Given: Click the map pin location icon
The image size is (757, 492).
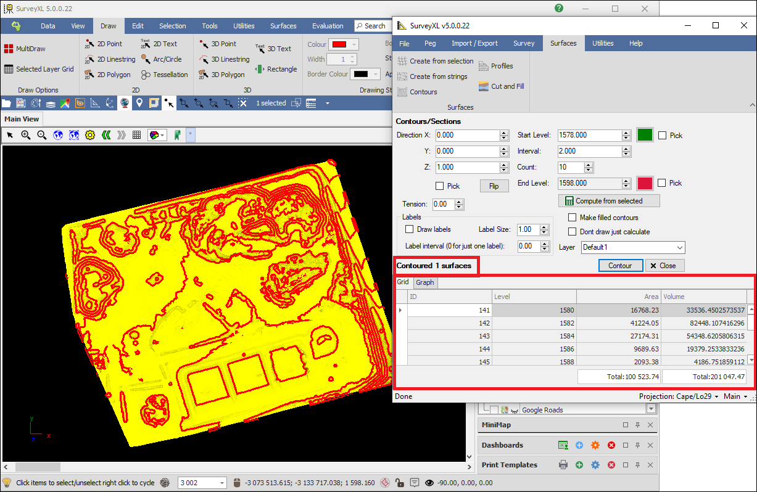Looking at the screenshot, I should click(x=139, y=103).
